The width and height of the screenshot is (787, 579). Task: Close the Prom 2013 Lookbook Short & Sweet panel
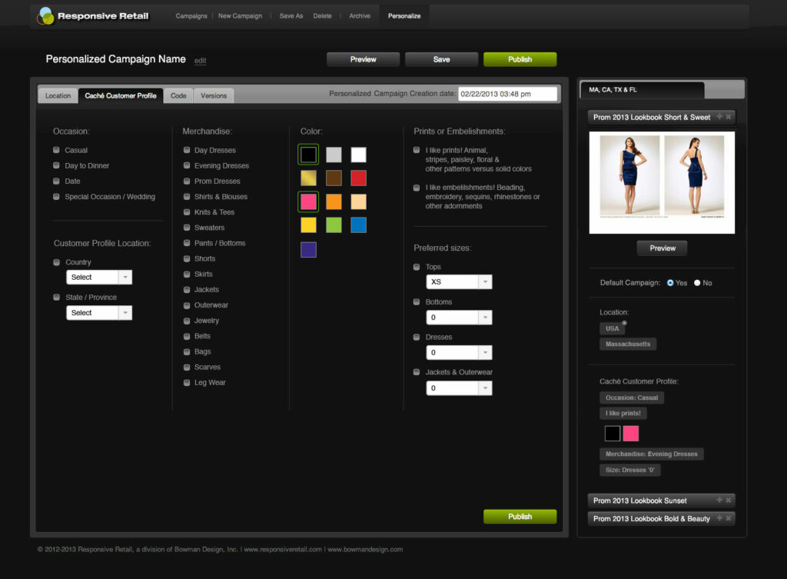click(x=729, y=117)
